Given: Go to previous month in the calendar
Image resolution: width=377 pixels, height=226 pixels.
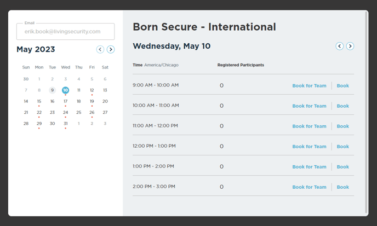Looking at the screenshot, I should tap(100, 49).
